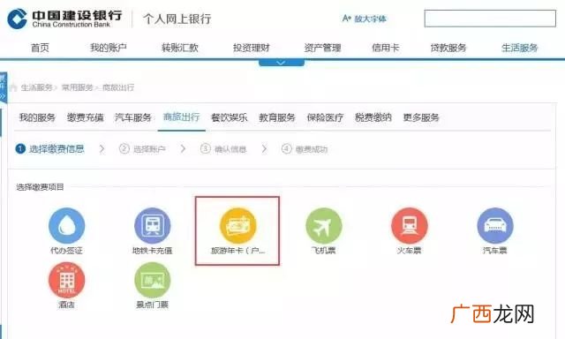
Task: Select the 酒店 hotel icon
Action: (x=67, y=280)
